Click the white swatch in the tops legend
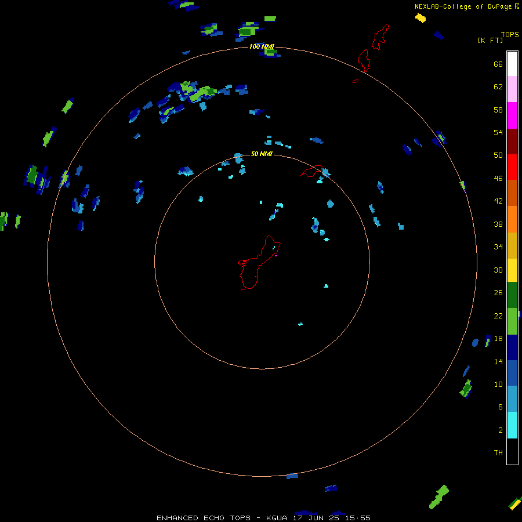The height and width of the screenshot is (522, 522). 512,64
